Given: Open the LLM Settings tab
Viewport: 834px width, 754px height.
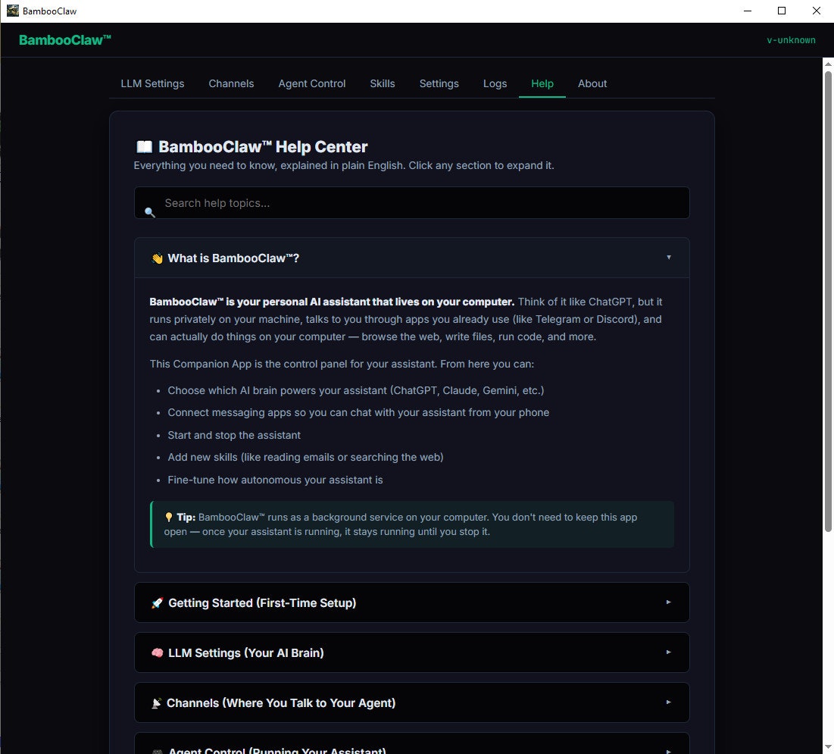Looking at the screenshot, I should [152, 83].
